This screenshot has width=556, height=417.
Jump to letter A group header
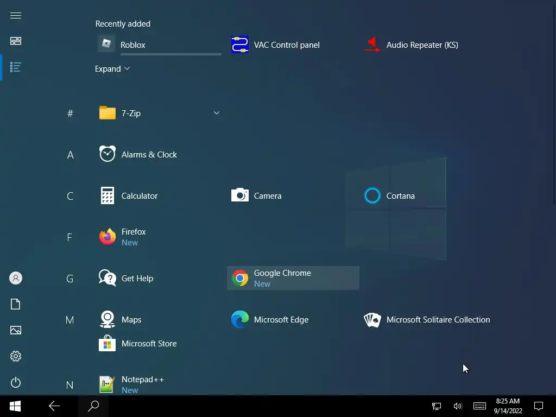[70, 155]
